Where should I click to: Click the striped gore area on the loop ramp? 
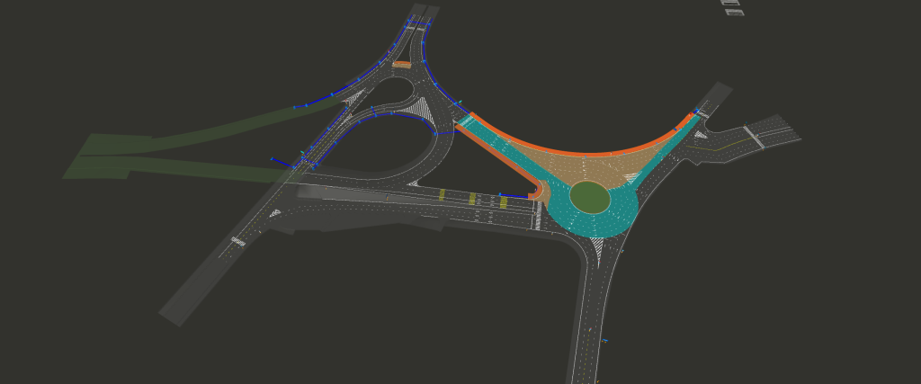pos(416,109)
